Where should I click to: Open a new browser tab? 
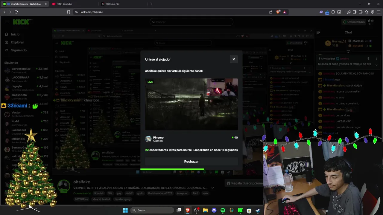[x=151, y=4]
